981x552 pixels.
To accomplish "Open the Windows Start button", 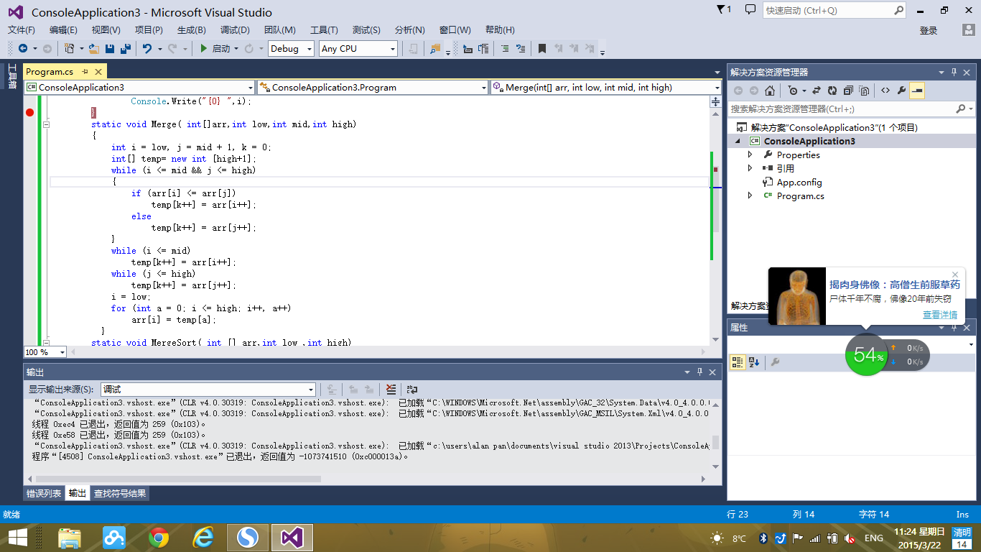I will pos(18,538).
